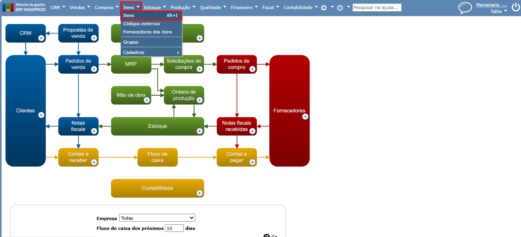521x237 pixels.
Task: Open the blue Notas fiscais box
Action: click(x=78, y=126)
